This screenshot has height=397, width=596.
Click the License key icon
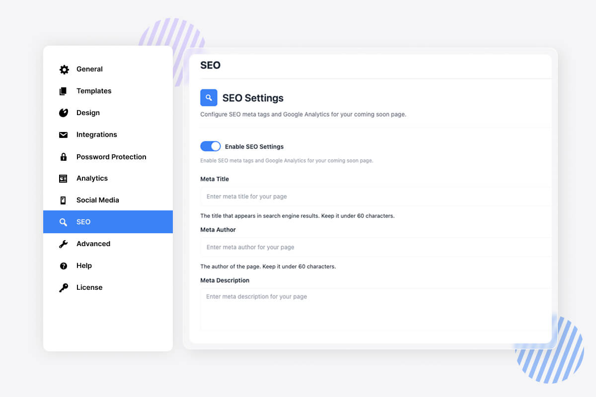64,288
